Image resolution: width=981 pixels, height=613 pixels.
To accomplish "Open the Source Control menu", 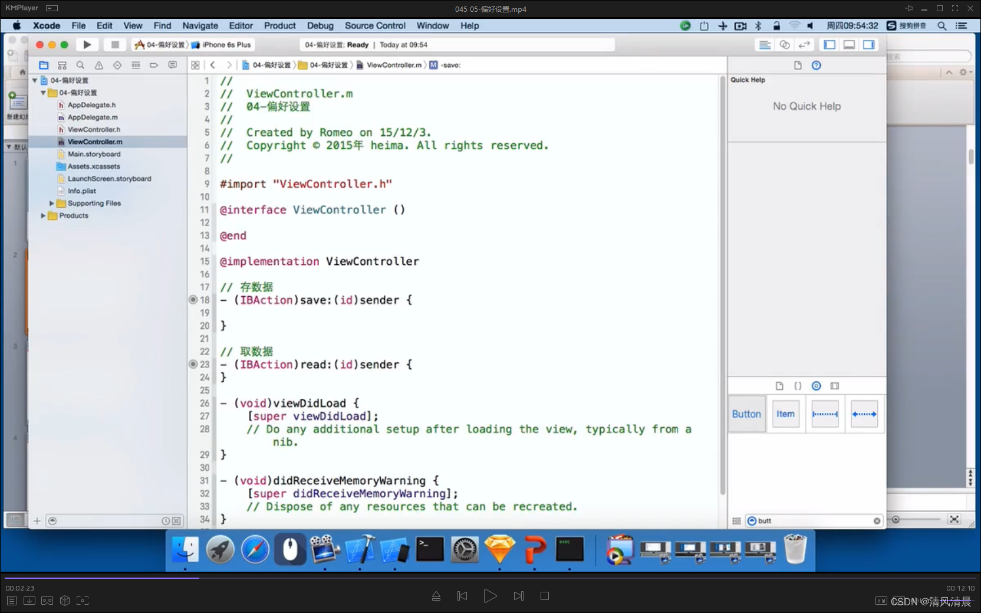I will coord(375,26).
